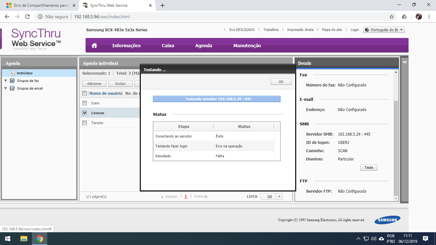Check the Tarcisio row checkbox

(85, 123)
